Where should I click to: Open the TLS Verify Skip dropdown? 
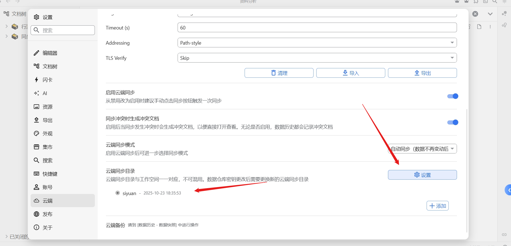[x=317, y=58]
